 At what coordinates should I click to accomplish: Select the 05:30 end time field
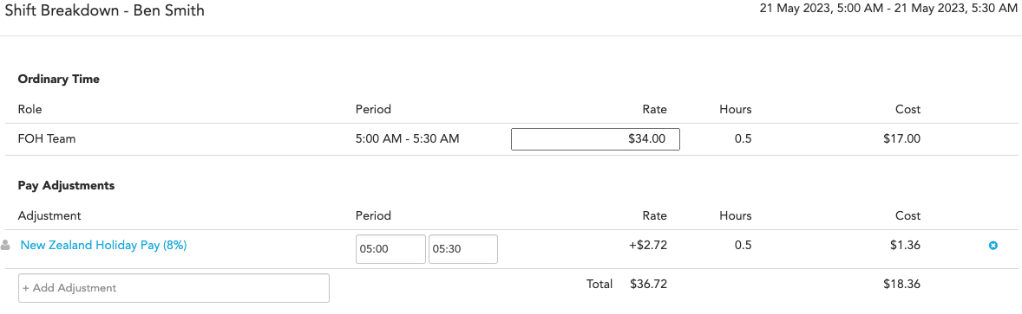point(463,249)
